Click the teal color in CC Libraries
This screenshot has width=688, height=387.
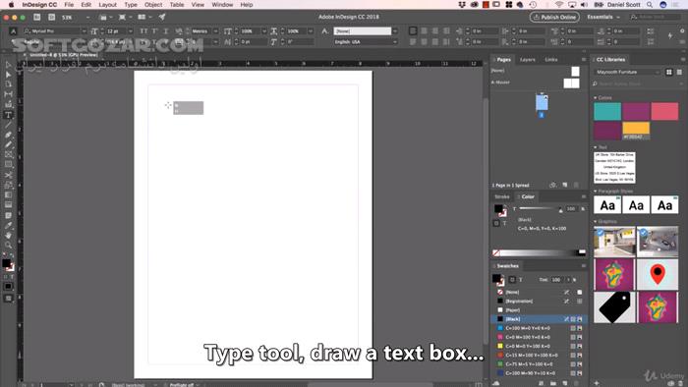tap(607, 111)
